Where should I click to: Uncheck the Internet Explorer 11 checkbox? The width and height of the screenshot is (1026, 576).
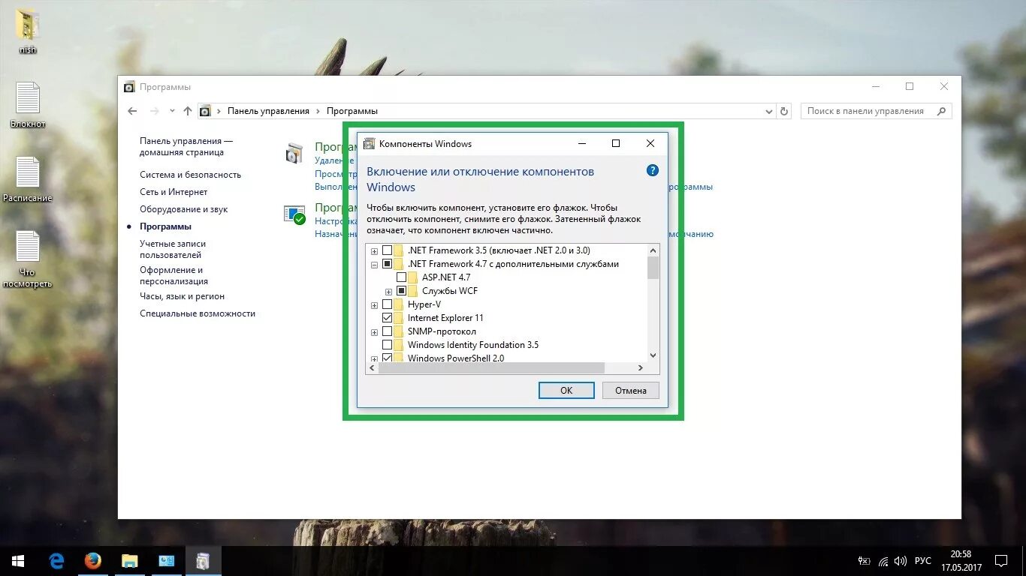pyautogui.click(x=388, y=318)
